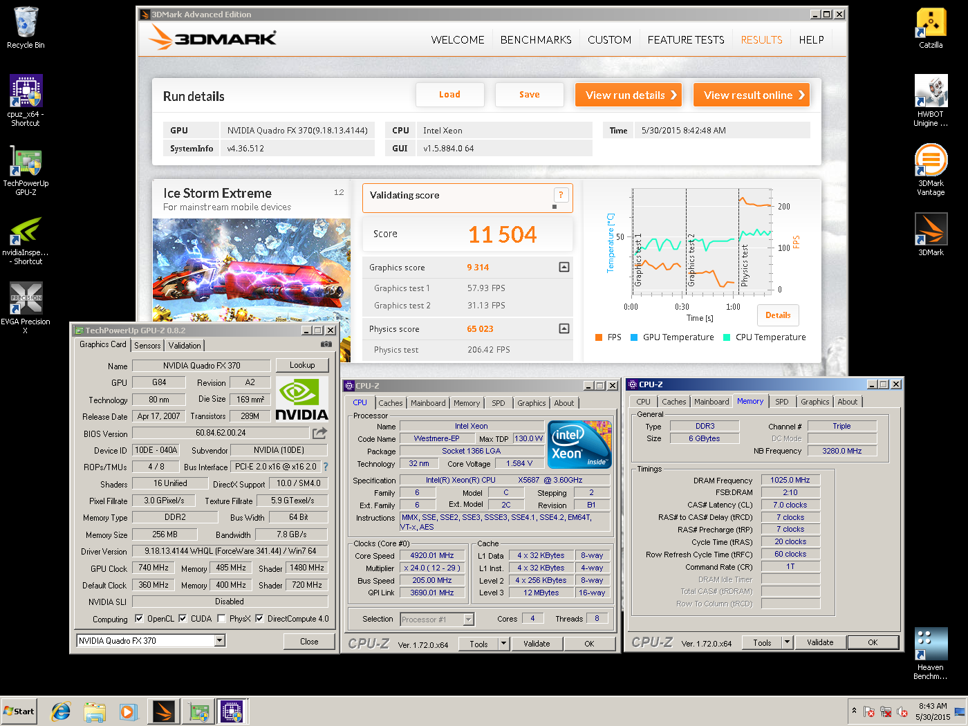Screen dimensions: 968x726
Task: Open HELP in 3DMark navigation
Action: (811, 40)
